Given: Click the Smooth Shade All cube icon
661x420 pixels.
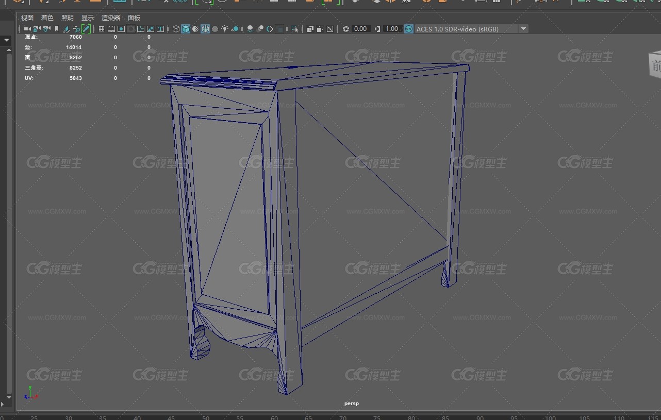Looking at the screenshot, I should (x=186, y=29).
